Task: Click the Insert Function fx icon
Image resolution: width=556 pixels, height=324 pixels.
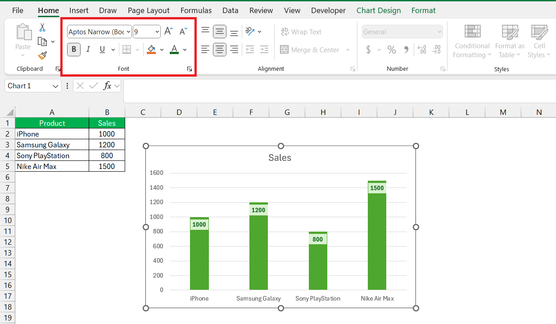Action: (x=107, y=86)
